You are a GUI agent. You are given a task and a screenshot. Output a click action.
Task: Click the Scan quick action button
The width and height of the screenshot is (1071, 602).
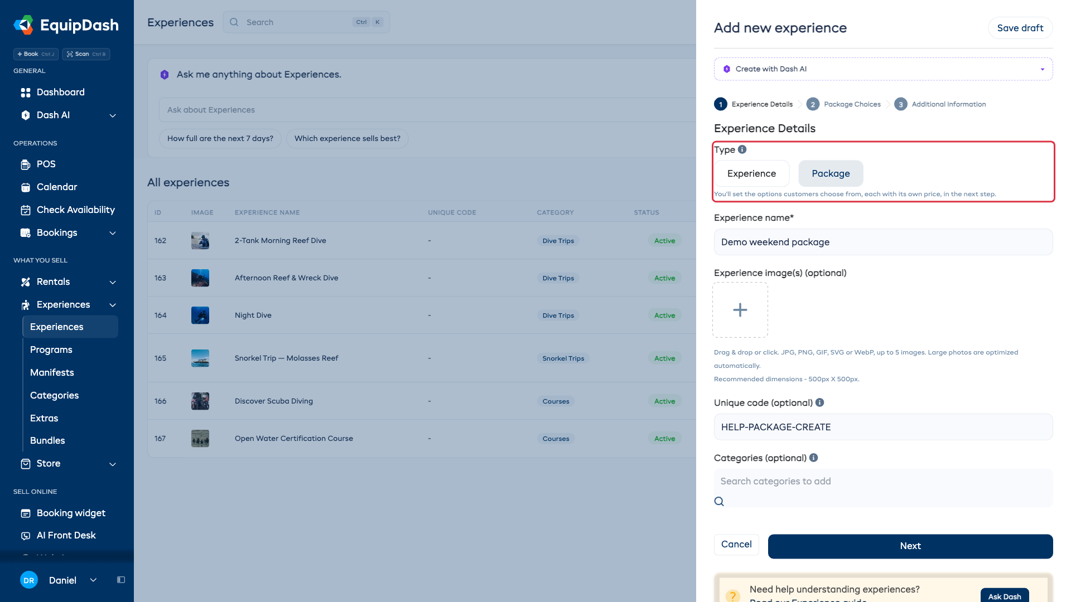86,54
